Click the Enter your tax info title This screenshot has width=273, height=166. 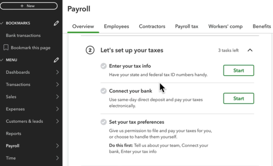coord(130,66)
